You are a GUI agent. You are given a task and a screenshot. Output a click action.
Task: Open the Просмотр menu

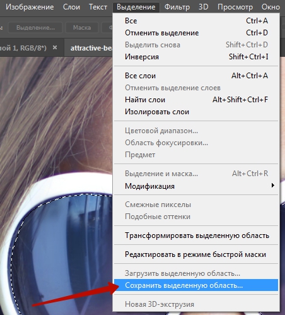tap(235, 7)
